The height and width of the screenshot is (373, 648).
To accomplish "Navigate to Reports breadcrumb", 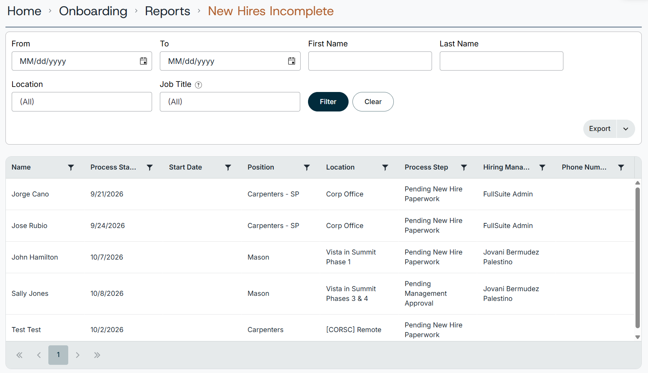I will click(x=168, y=11).
